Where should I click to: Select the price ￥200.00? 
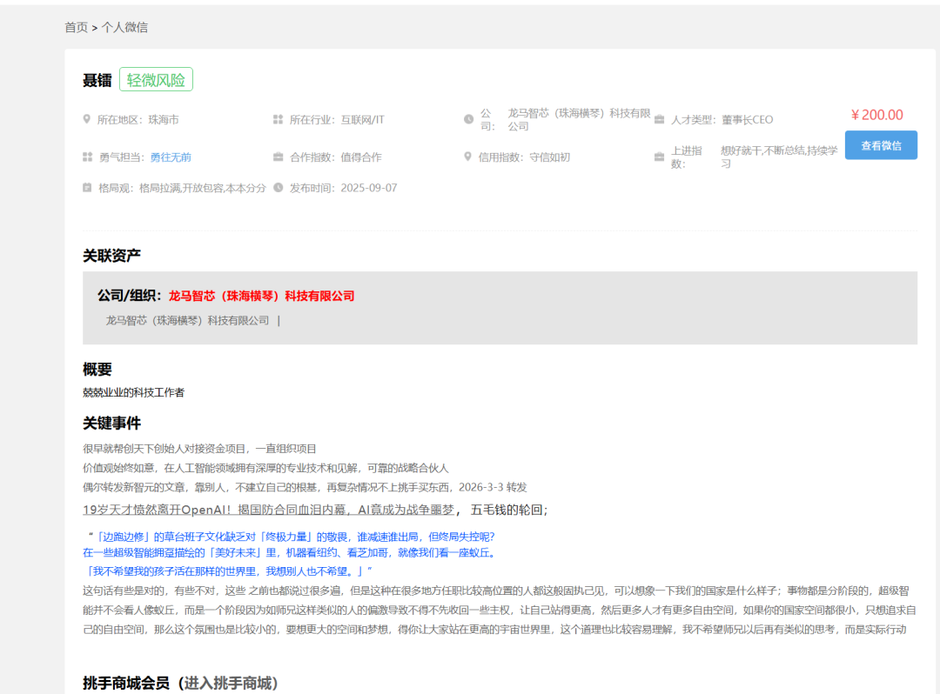(877, 115)
